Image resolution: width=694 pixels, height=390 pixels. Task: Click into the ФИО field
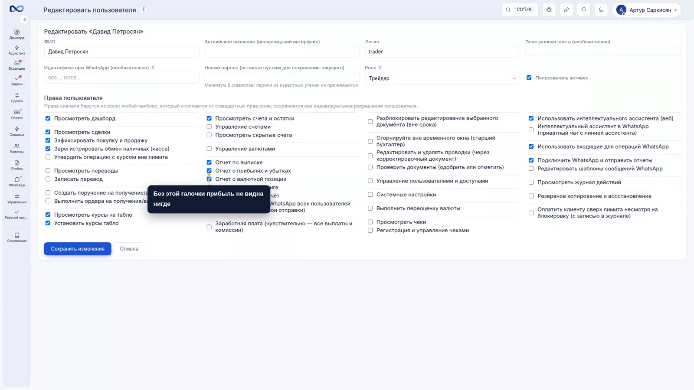click(121, 52)
